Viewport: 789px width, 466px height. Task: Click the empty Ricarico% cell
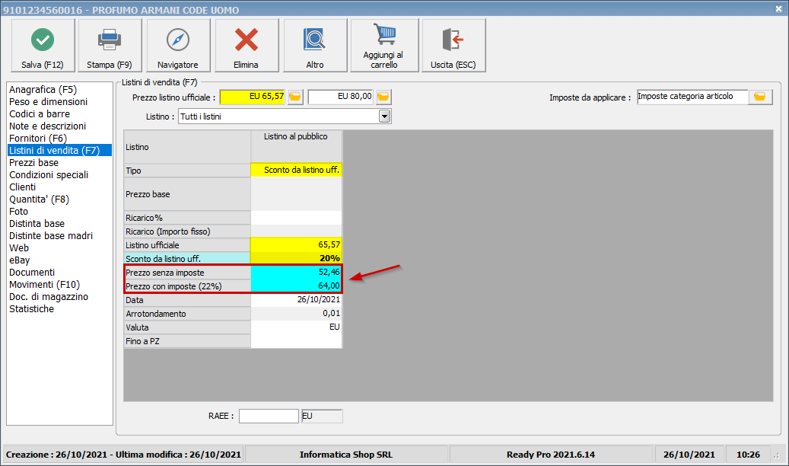(x=296, y=218)
